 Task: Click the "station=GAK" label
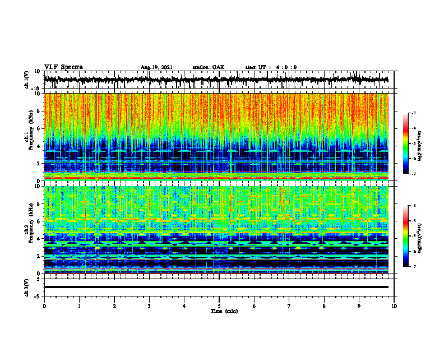click(209, 67)
